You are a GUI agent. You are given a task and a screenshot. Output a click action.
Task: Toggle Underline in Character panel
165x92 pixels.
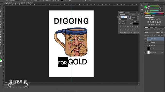point(135,27)
